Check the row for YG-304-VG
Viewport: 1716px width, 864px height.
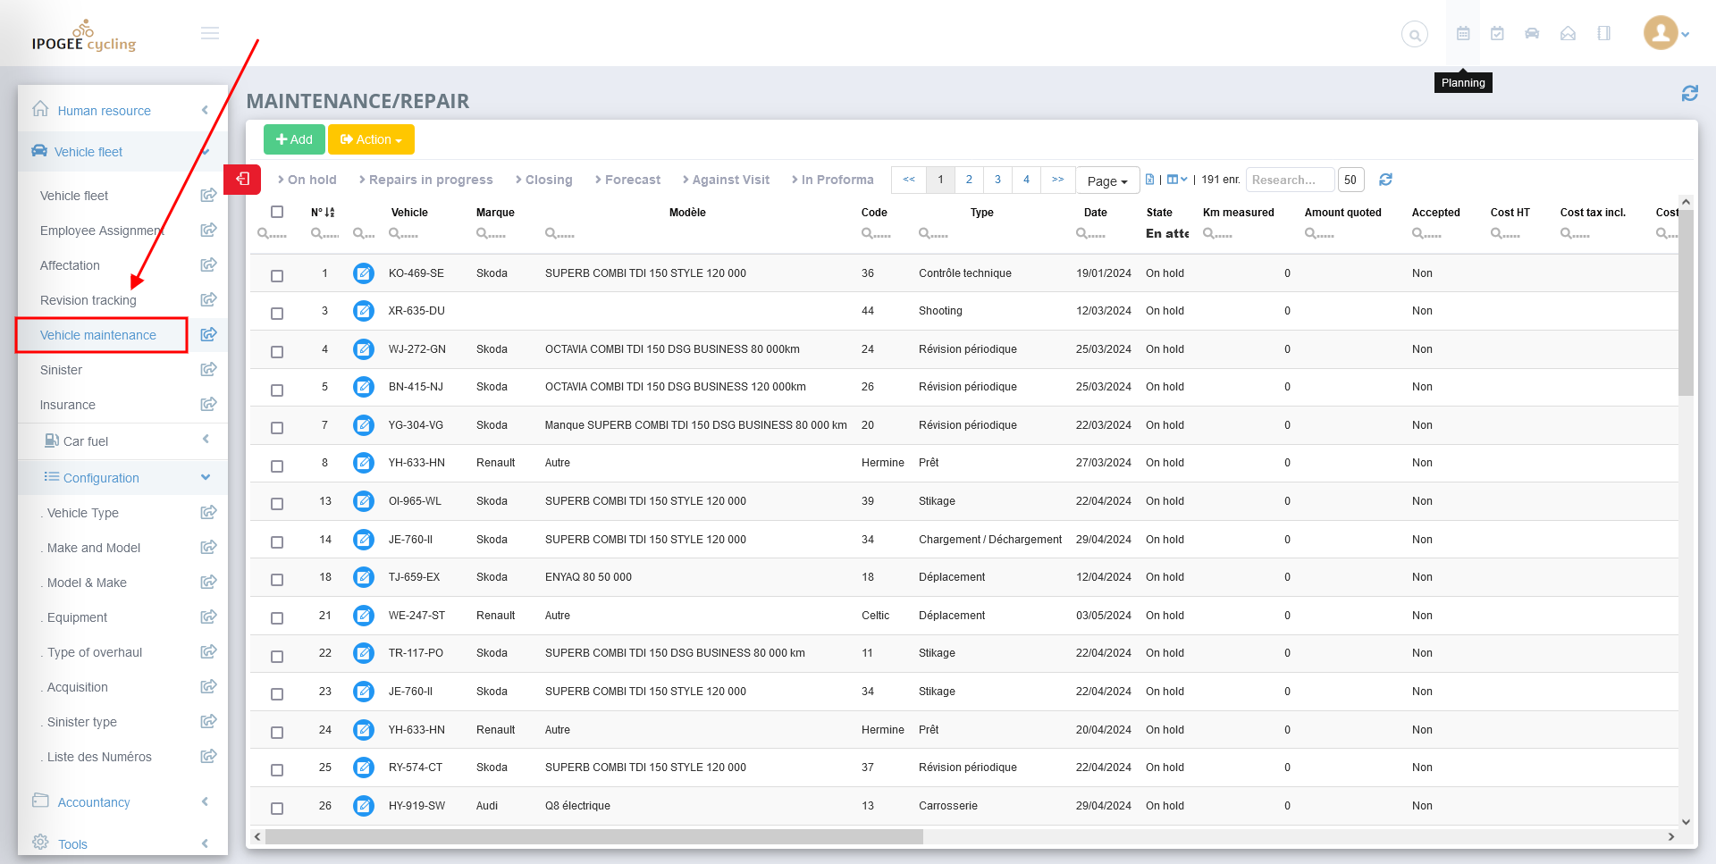277,428
